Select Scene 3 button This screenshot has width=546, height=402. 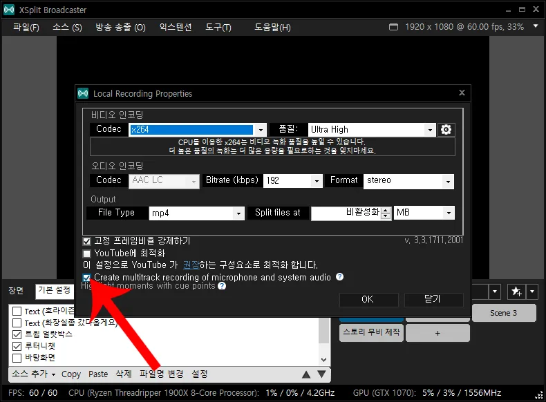pos(504,313)
